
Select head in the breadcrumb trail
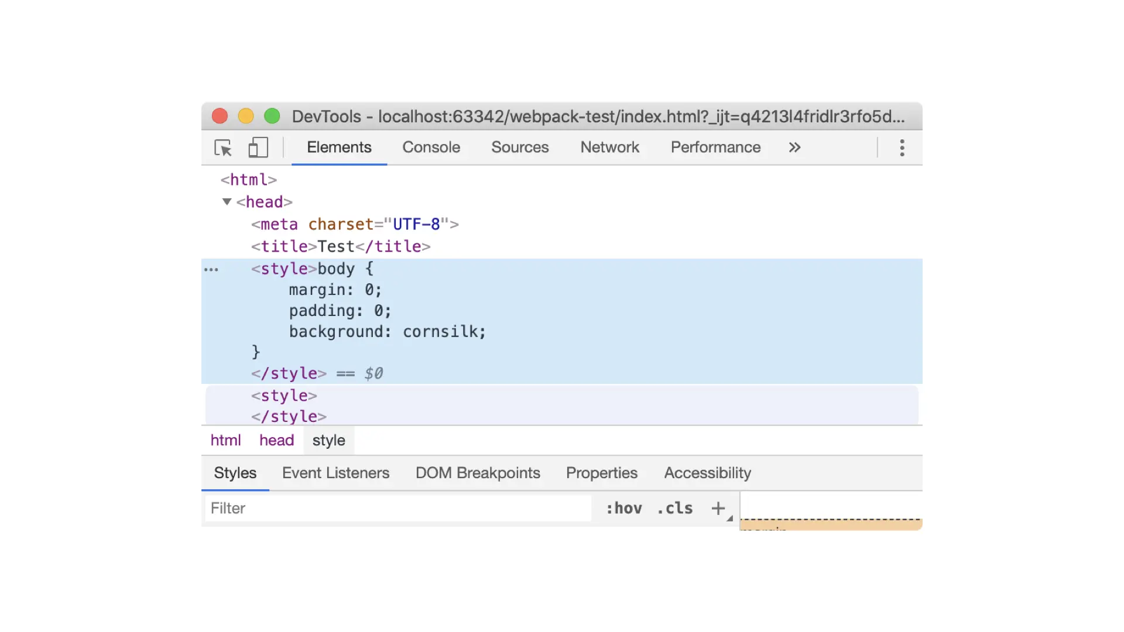276,440
